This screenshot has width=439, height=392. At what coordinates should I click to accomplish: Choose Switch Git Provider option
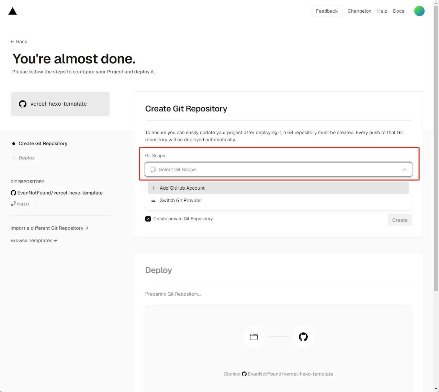[279, 200]
